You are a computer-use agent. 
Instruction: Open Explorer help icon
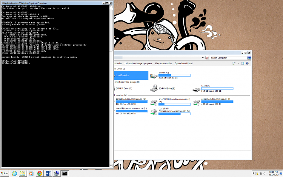click(x=247, y=63)
